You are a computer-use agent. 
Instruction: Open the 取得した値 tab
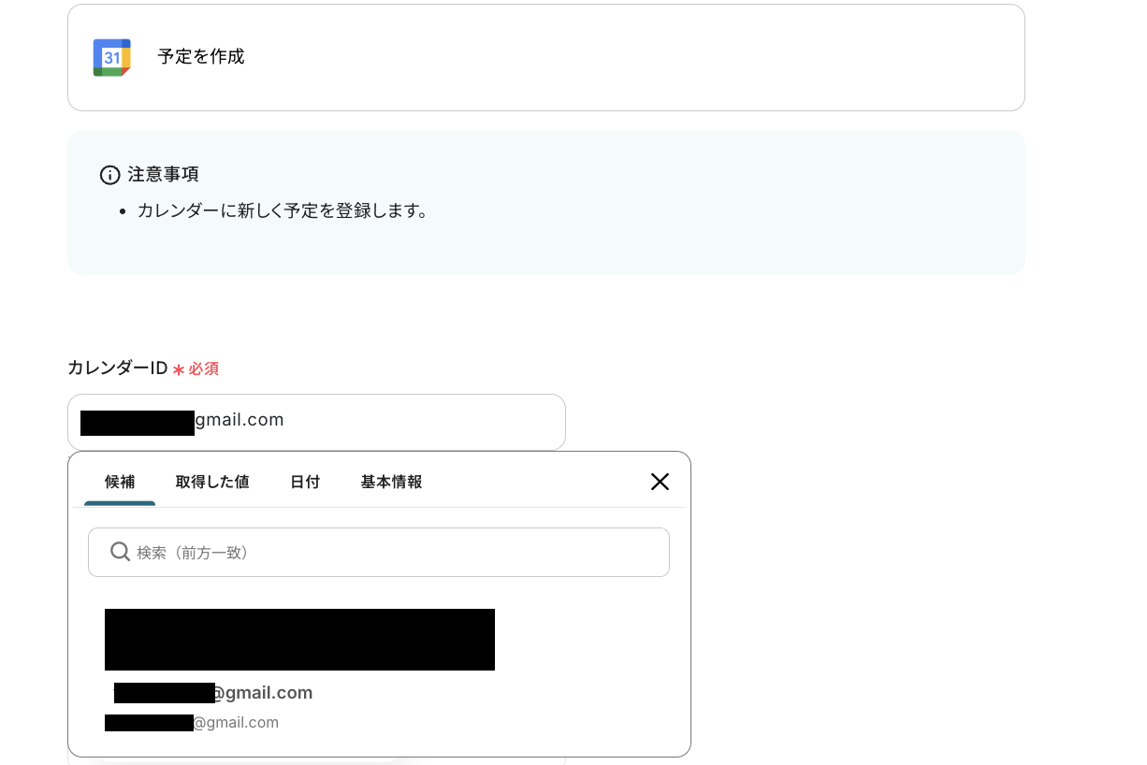coord(212,482)
